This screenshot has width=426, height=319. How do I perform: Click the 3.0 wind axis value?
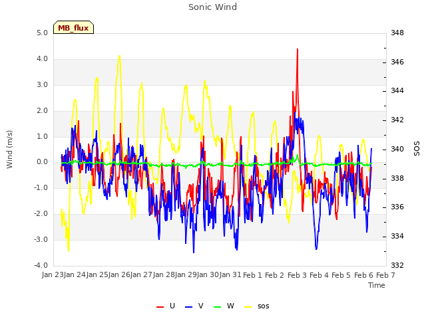click(42, 85)
